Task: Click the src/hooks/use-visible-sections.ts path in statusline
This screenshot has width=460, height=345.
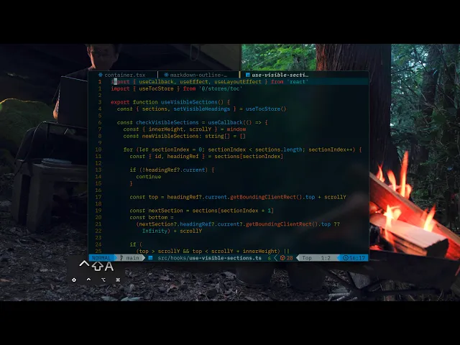Action: [x=209, y=258]
